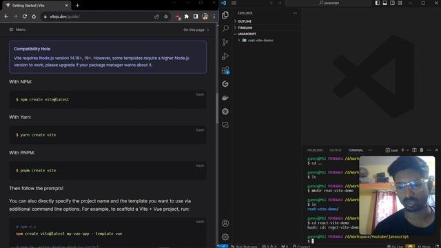
Task: Bookmark this page with star icon
Action: point(166,17)
